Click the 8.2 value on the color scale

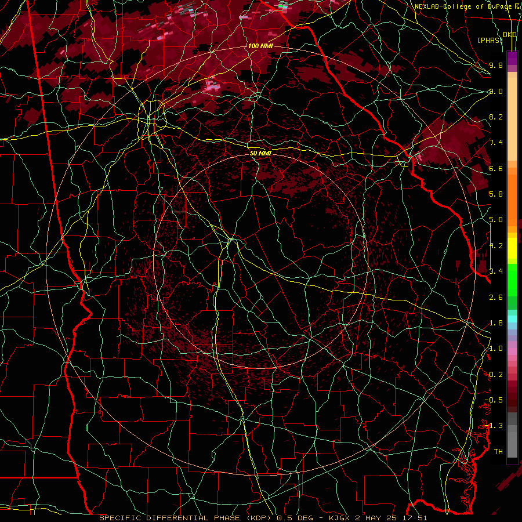pos(496,117)
